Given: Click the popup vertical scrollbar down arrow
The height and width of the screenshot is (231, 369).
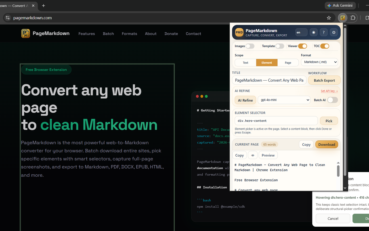Looking at the screenshot, I should (x=345, y=189).
